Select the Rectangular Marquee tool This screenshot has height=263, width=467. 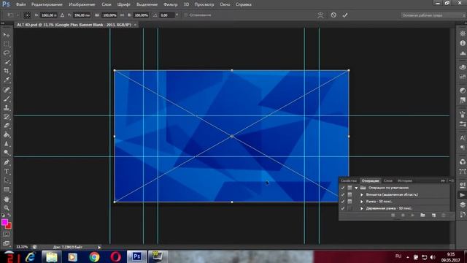(x=7, y=44)
